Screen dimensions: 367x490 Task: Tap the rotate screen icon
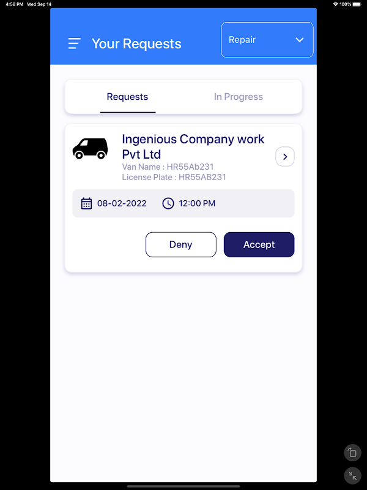[x=352, y=453]
